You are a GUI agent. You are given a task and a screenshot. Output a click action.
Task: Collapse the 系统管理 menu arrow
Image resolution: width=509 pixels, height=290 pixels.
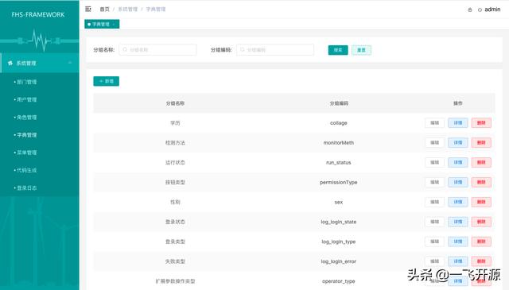pyautogui.click(x=70, y=63)
